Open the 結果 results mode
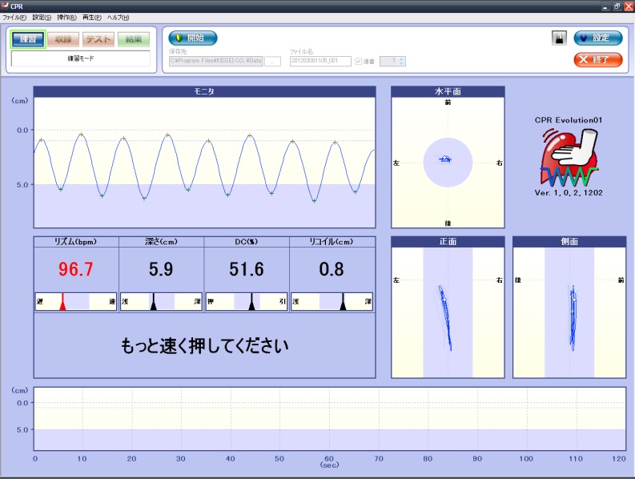The height and width of the screenshot is (479, 635). tap(133, 39)
